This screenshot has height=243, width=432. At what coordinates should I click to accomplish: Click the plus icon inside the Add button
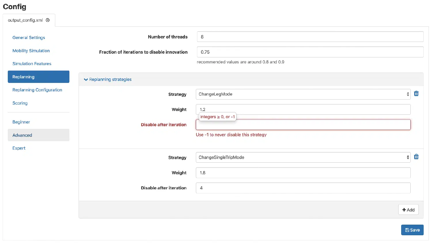tap(404, 210)
